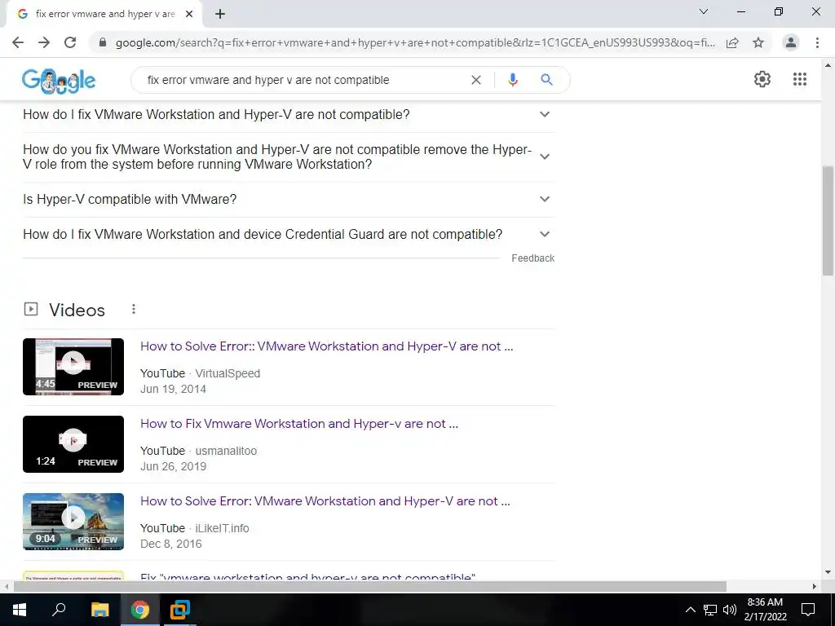Viewport: 835px width, 626px height.
Task: Play the 4:45 video thumbnail preview
Action: [73, 367]
